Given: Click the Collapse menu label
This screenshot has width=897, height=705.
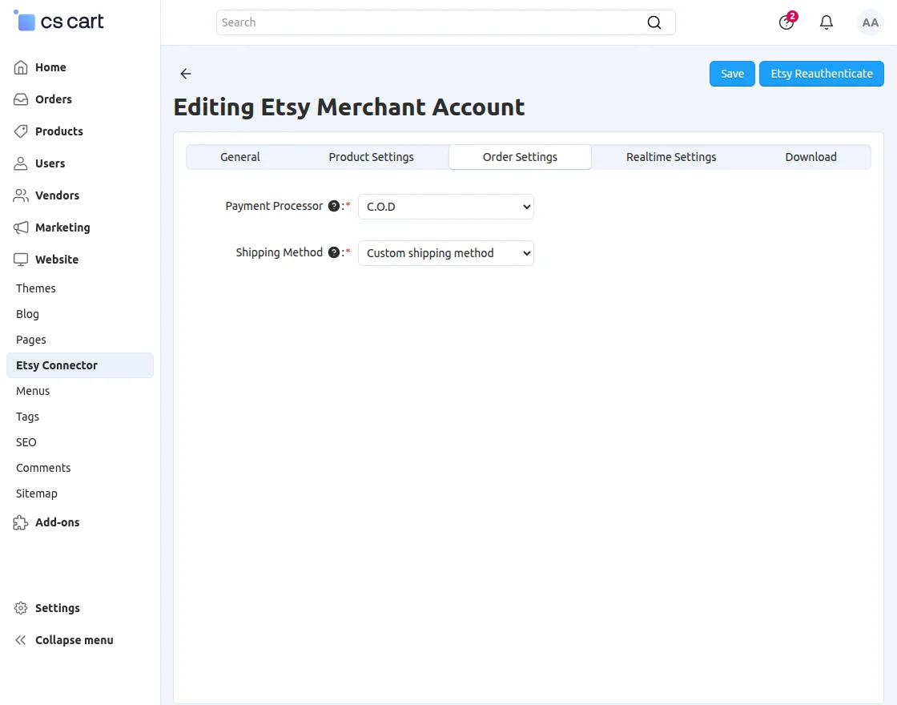Looking at the screenshot, I should point(74,640).
